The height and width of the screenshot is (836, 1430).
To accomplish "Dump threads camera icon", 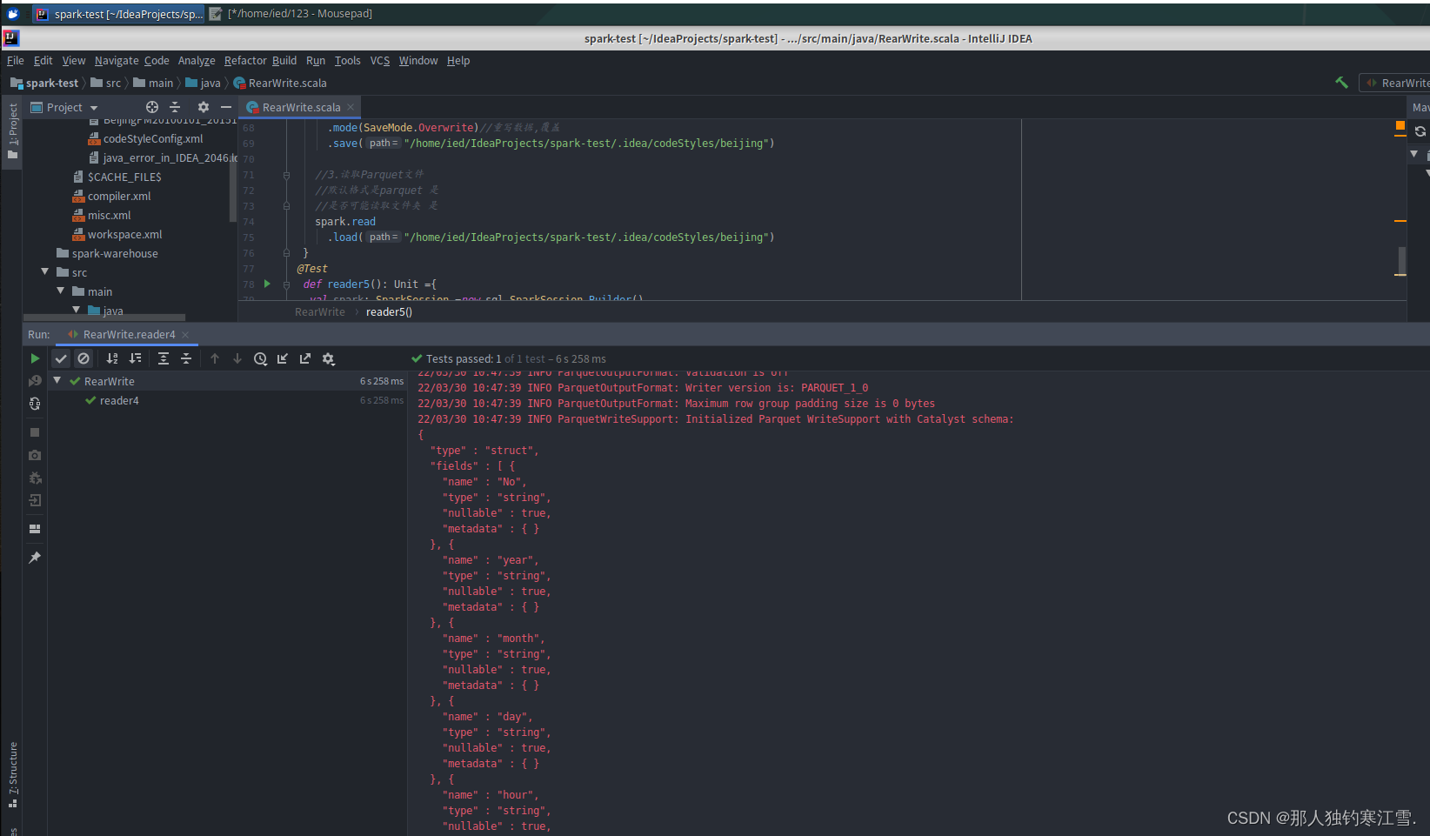I will coord(35,455).
